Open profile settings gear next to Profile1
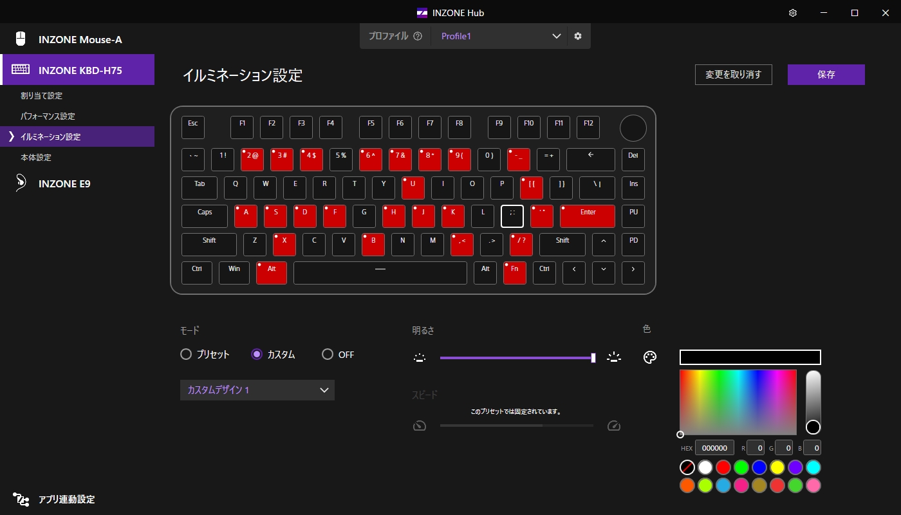 (578, 36)
